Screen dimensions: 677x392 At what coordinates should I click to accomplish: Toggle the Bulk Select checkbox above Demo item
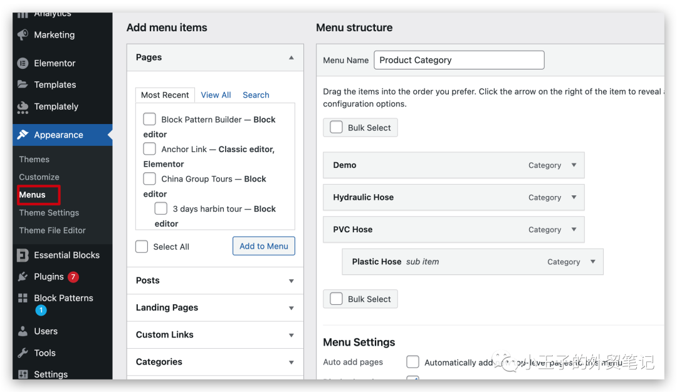pos(337,127)
